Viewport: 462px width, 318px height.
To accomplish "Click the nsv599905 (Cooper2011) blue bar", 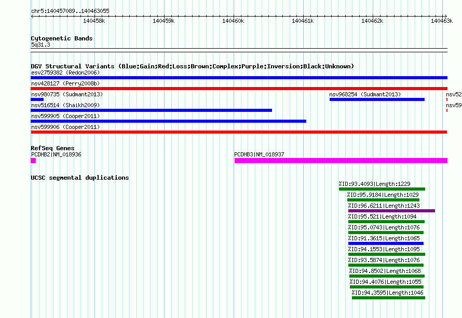I will click(168, 121).
